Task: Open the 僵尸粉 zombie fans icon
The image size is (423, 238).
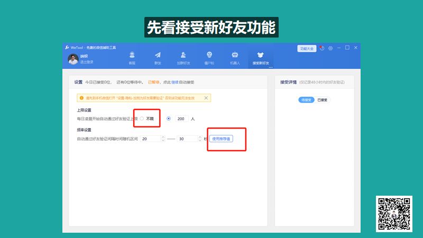Action: coord(209,57)
